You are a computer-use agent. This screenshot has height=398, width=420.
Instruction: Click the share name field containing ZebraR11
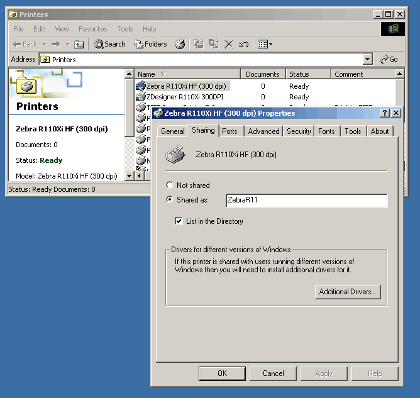pos(306,201)
